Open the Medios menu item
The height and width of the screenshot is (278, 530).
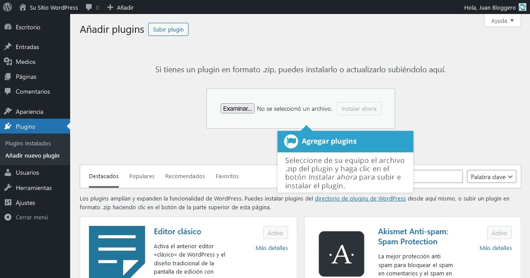pyautogui.click(x=35, y=62)
